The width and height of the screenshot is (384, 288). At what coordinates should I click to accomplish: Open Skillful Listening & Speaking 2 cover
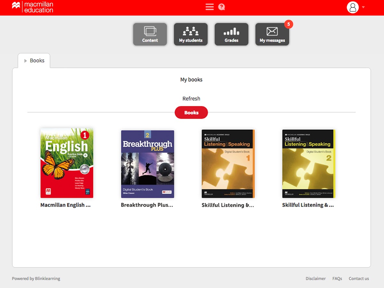308,164
